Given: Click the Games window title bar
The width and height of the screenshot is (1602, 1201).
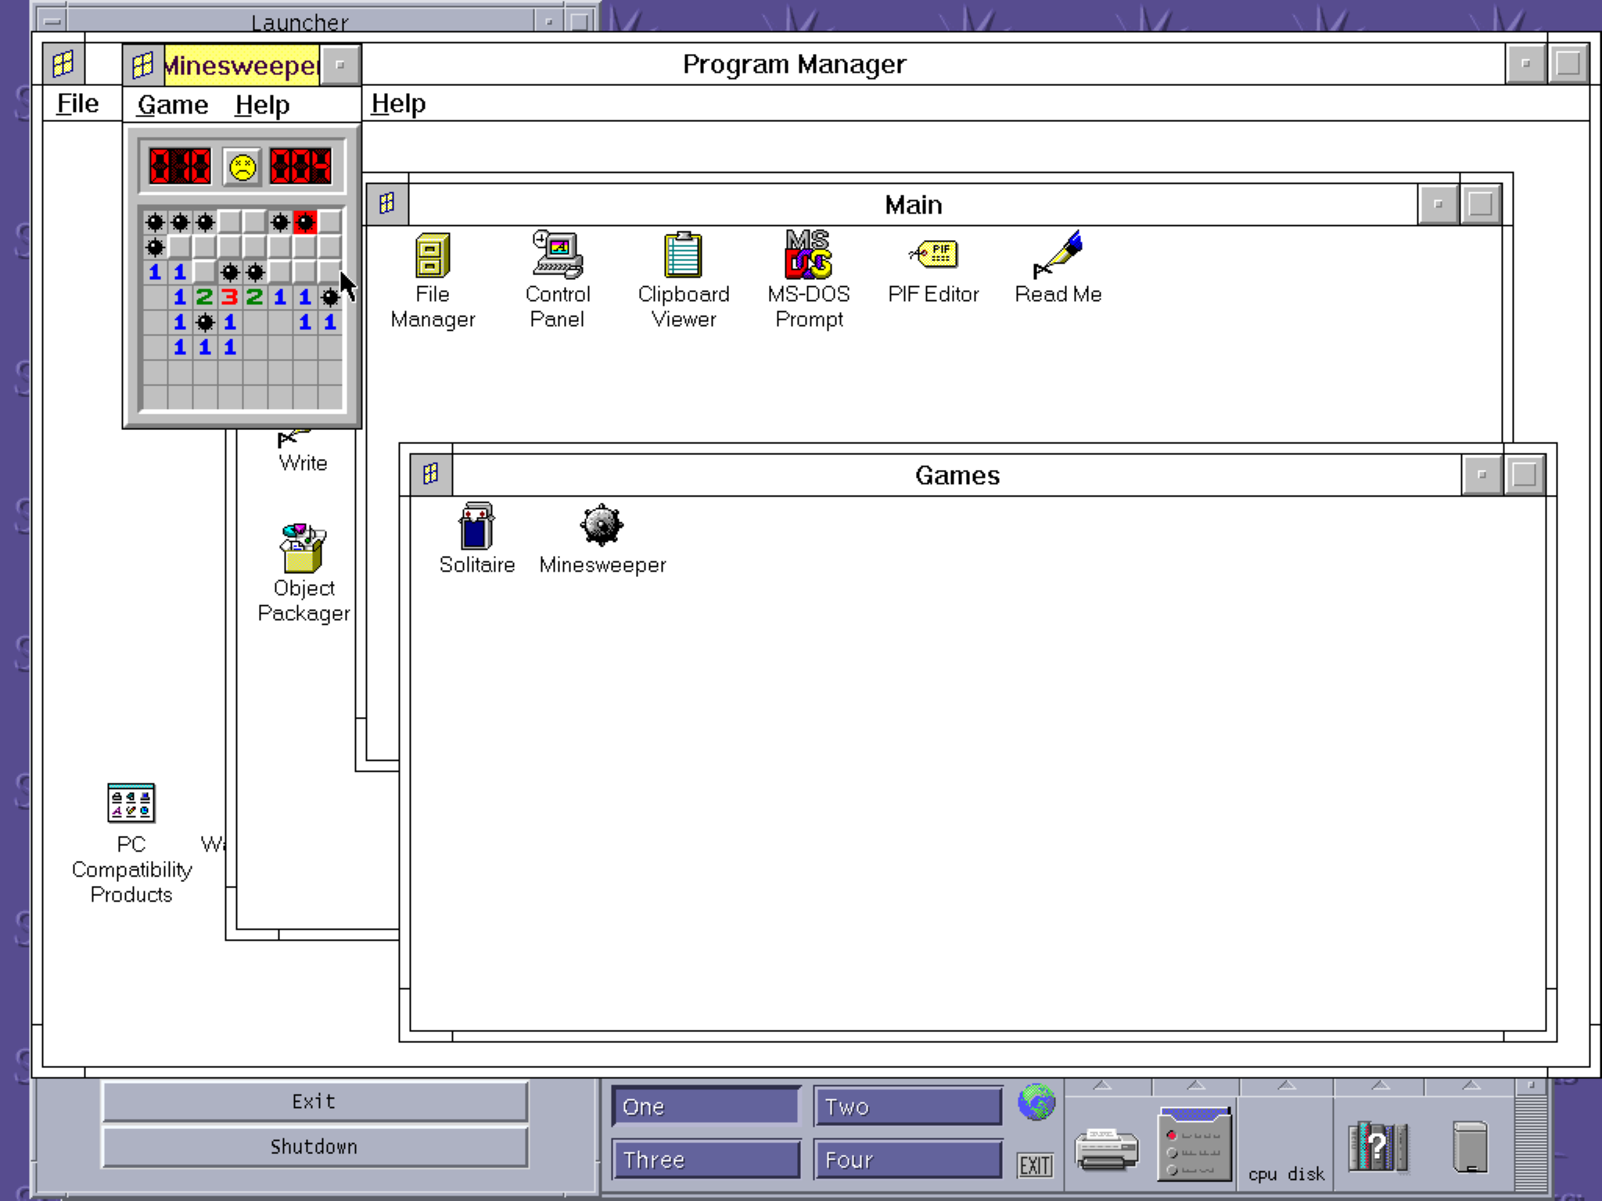Looking at the screenshot, I should click(957, 475).
